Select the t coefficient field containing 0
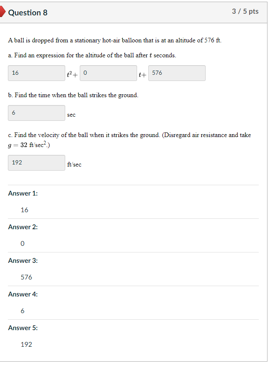Image resolution: width=270 pixels, height=365 pixels. (108, 73)
